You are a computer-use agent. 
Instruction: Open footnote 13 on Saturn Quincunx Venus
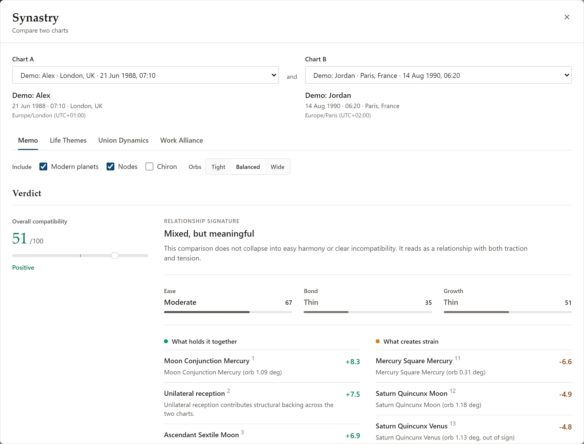coord(453,423)
